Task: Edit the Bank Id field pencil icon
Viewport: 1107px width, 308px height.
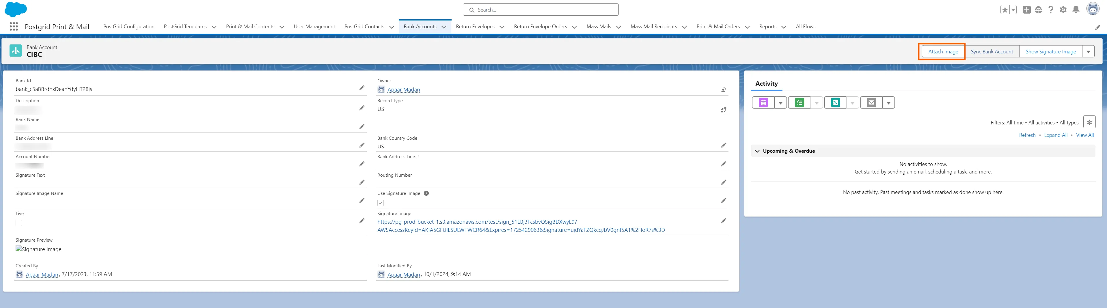Action: (362, 88)
